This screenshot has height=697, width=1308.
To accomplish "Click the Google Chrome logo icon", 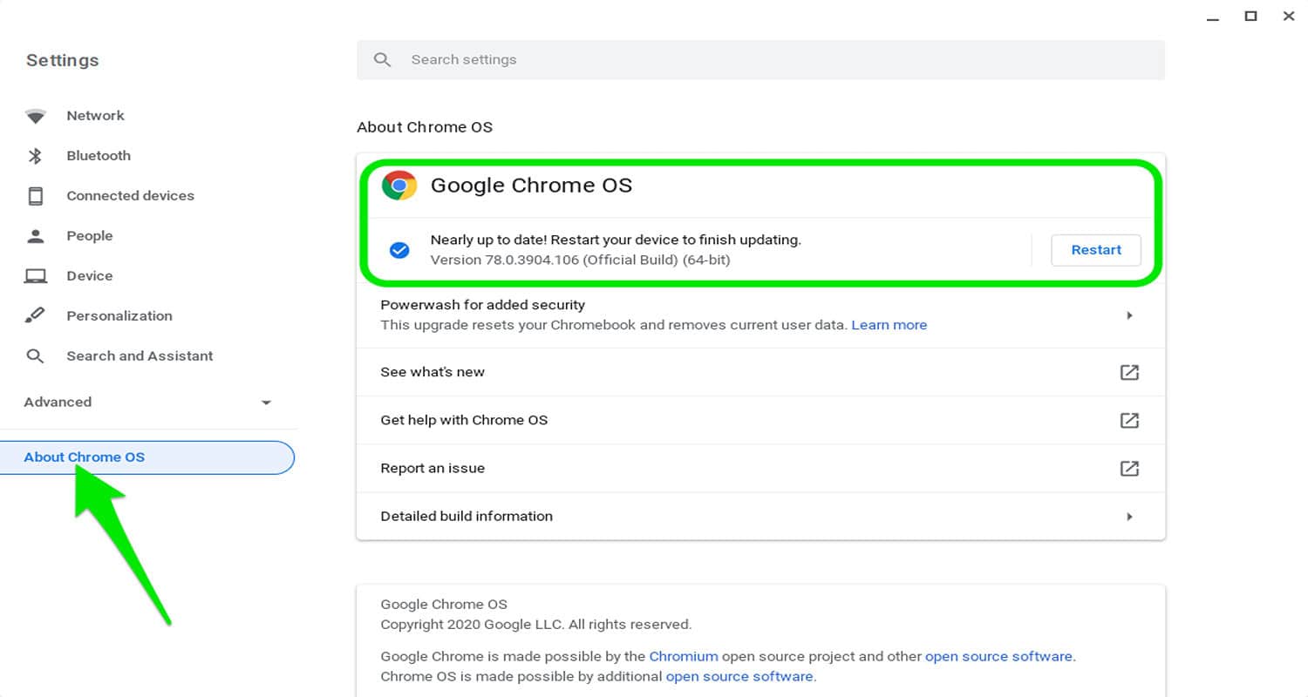I will [x=399, y=186].
